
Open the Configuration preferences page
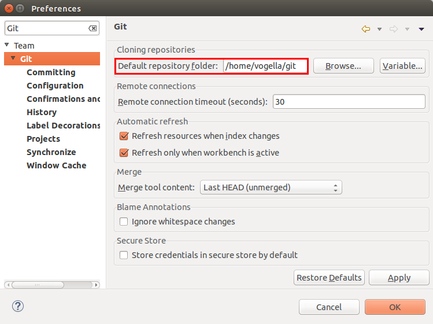pos(55,86)
